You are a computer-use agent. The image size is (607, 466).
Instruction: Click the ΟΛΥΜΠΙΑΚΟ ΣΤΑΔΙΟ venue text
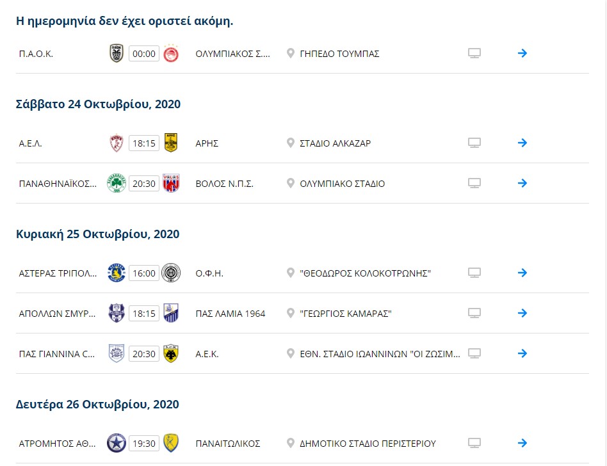tap(342, 184)
